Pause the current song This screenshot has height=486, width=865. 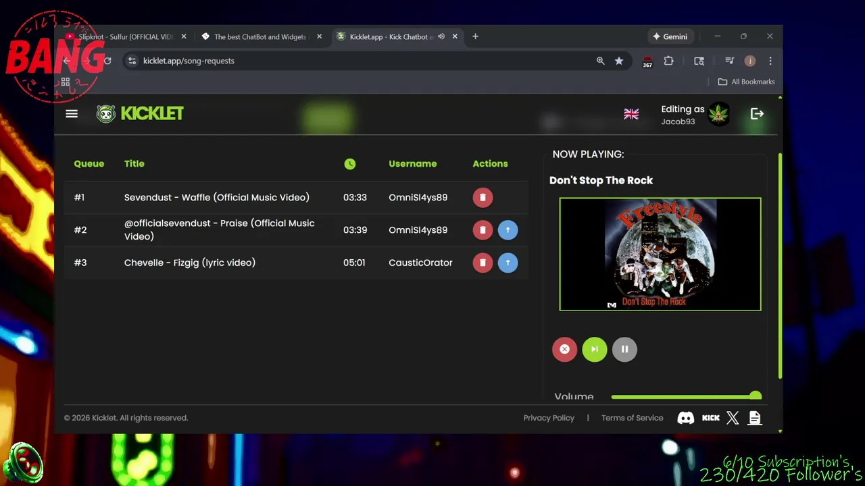pos(624,349)
